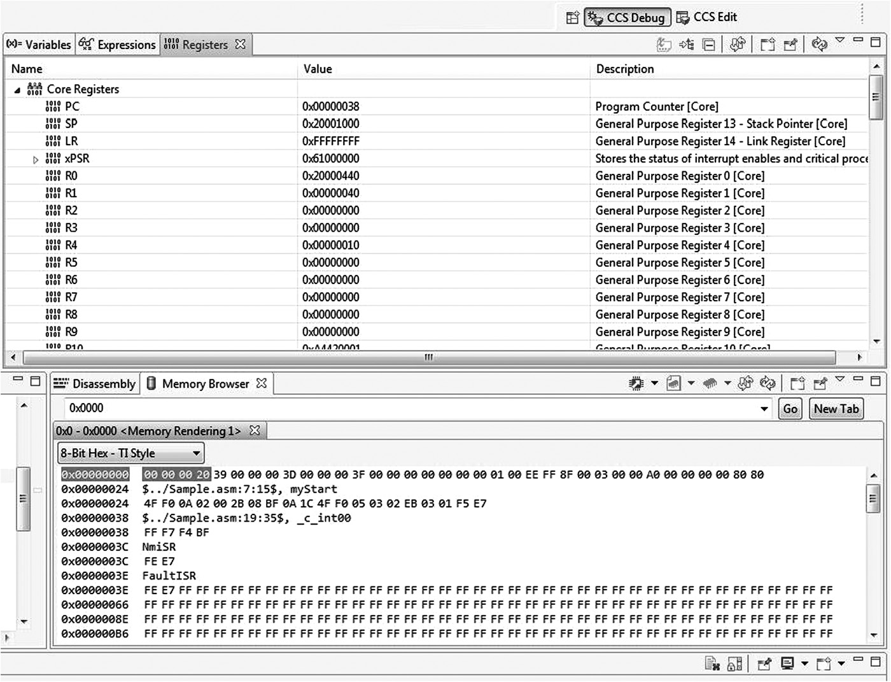The height and width of the screenshot is (682, 891).
Task: Open a New Tab in Memory Browser
Action: point(836,408)
